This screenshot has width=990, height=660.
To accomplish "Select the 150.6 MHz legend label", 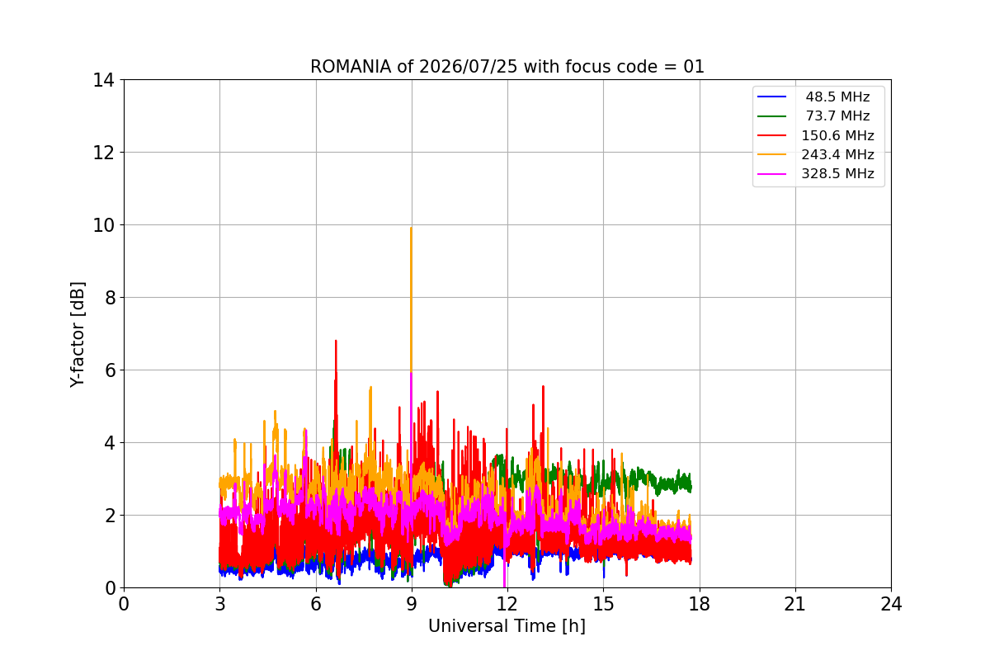I will point(837,135).
